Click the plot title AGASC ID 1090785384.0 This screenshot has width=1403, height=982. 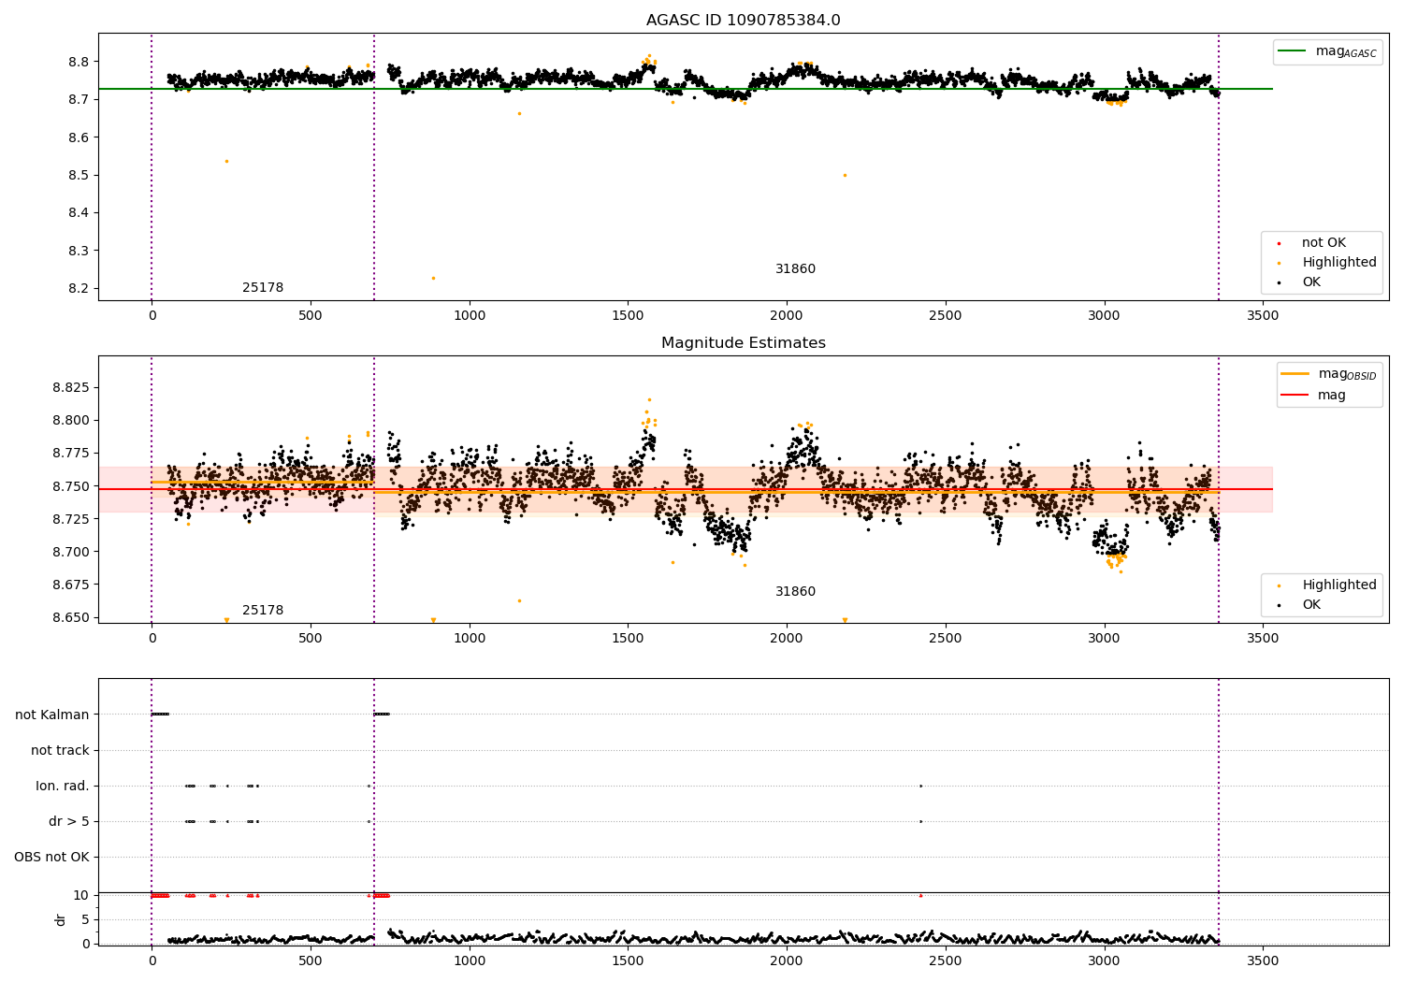(743, 21)
